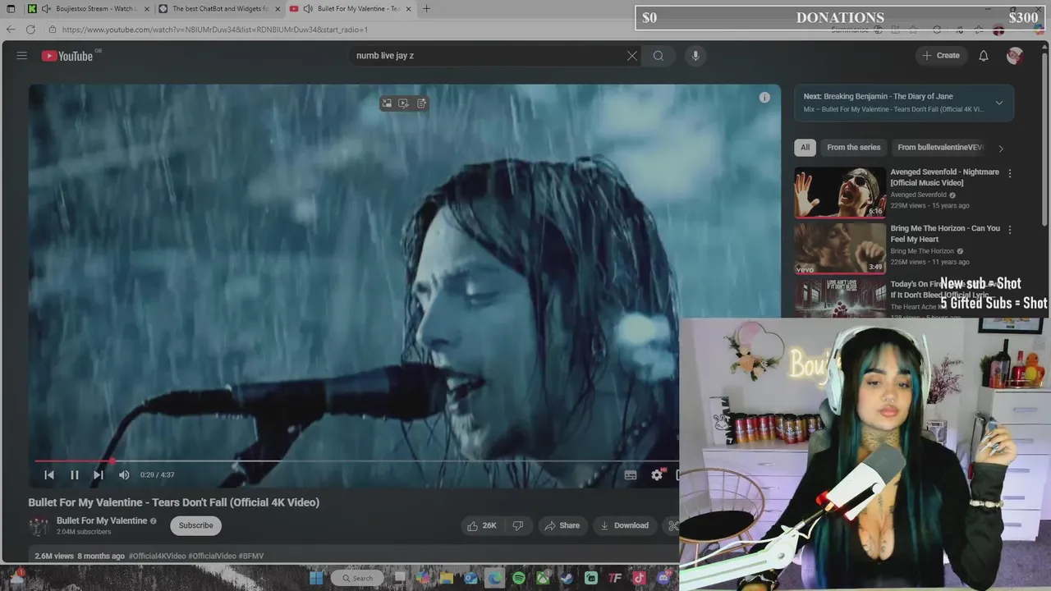Run search with the magnifier button
Image resolution: width=1051 pixels, height=591 pixels.
659,56
